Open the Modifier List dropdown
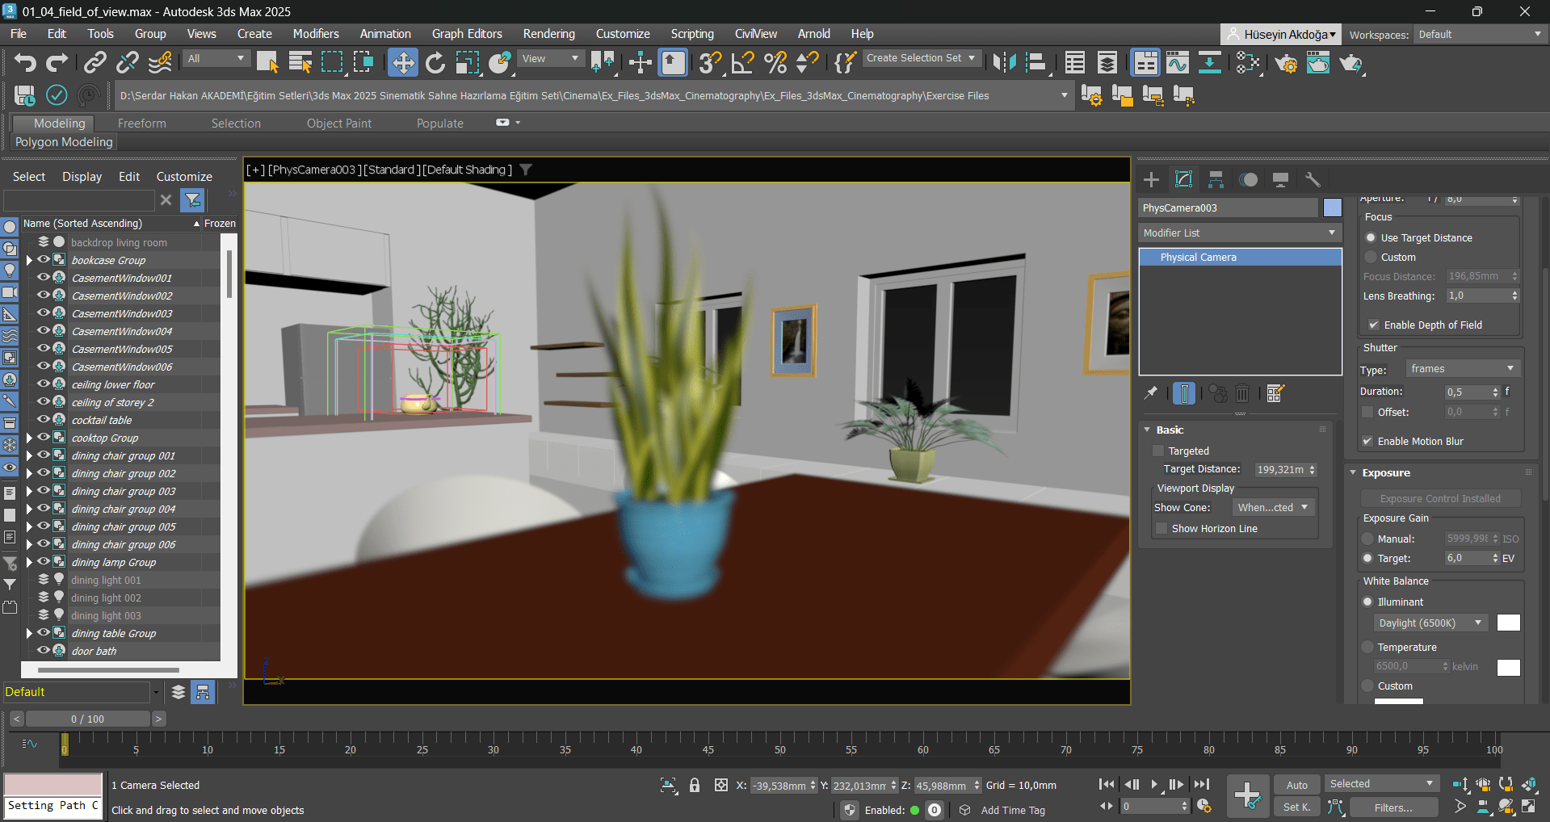 pos(1239,233)
